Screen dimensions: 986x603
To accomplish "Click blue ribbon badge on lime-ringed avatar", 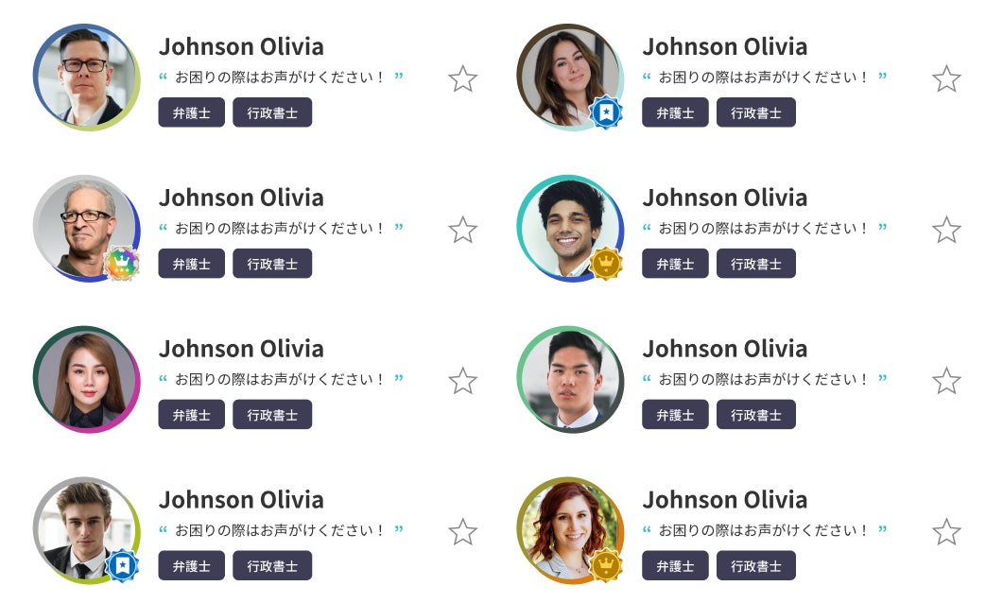I will [x=122, y=565].
